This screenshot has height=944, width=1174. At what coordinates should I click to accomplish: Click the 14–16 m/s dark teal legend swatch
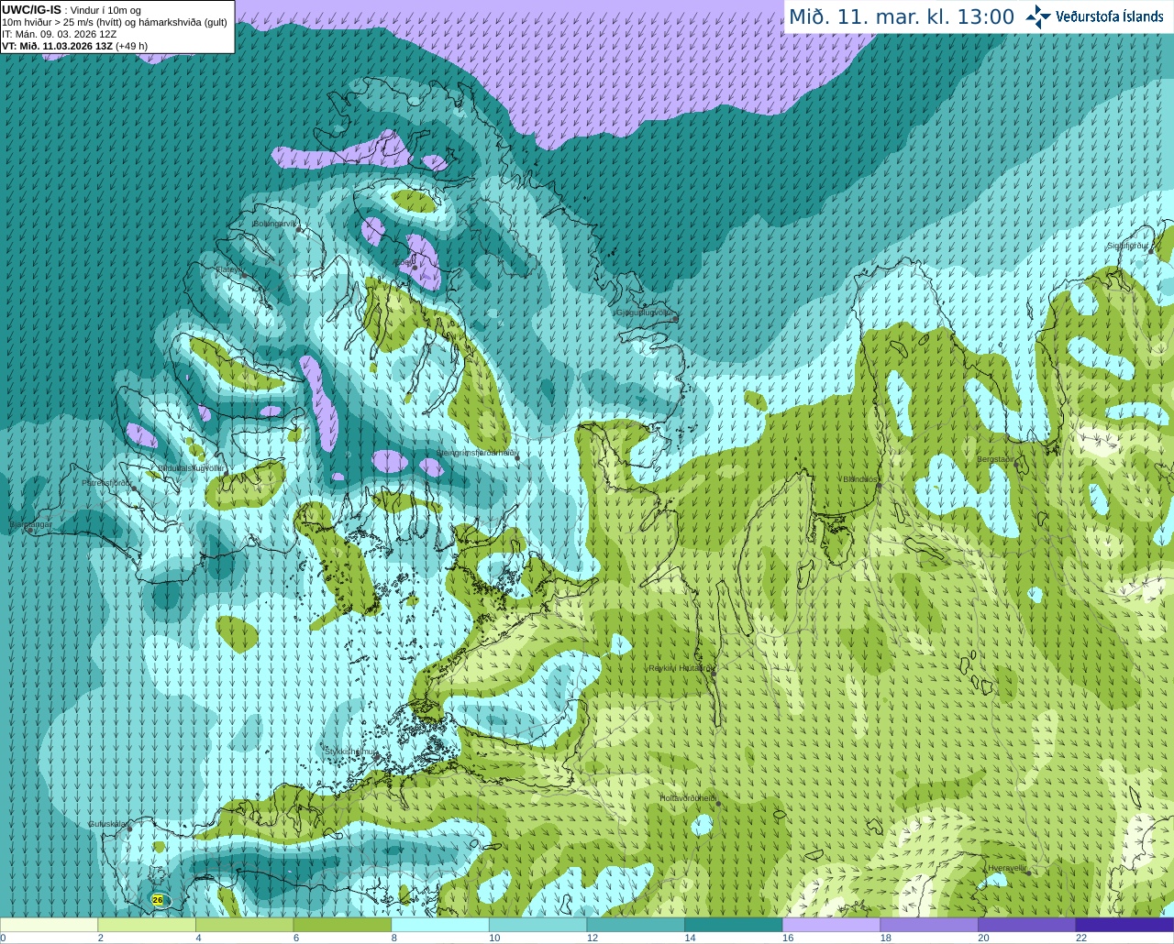(x=734, y=925)
